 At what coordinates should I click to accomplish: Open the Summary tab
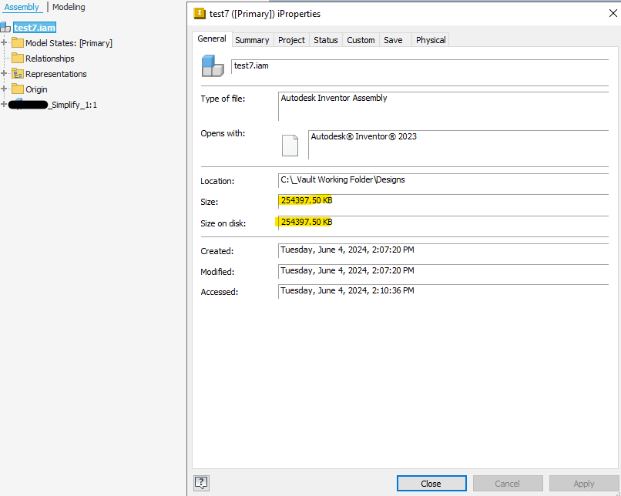(x=252, y=39)
